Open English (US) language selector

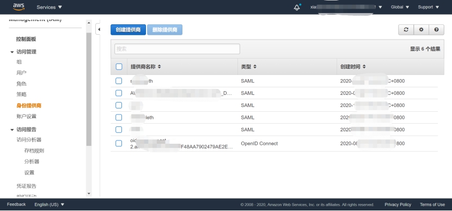50,204
